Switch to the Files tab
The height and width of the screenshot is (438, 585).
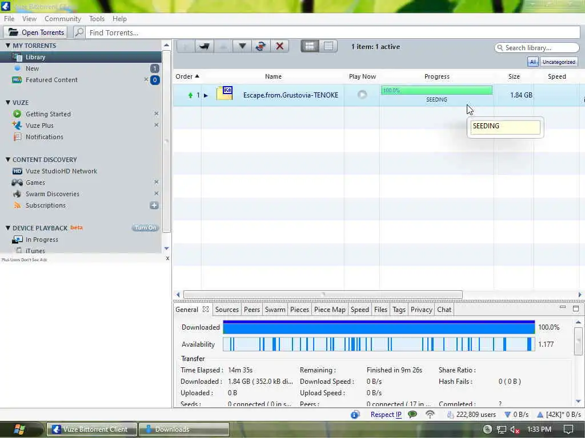380,310
